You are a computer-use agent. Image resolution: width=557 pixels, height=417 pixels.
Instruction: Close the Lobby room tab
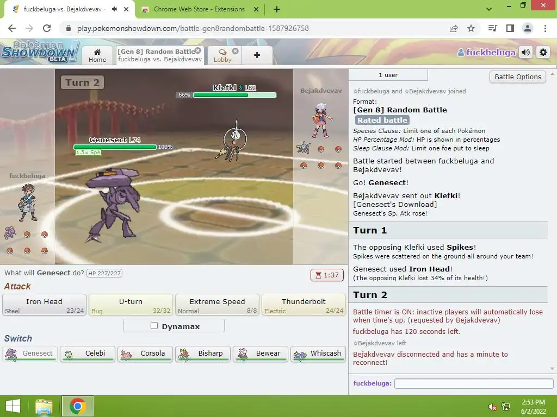click(235, 51)
